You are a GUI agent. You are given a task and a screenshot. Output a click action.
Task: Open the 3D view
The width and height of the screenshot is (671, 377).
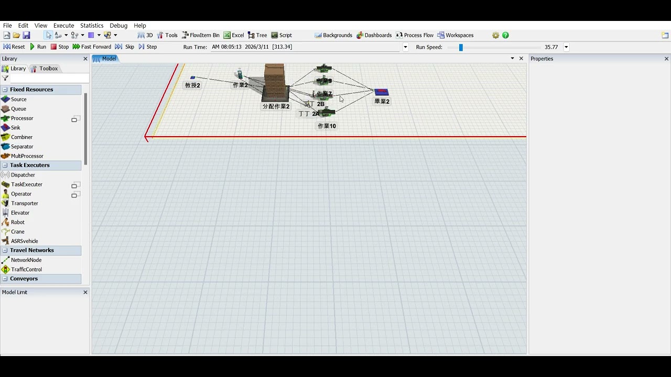(145, 35)
